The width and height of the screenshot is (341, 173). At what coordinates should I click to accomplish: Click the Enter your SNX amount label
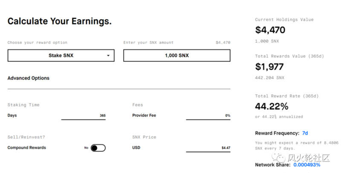[148, 43]
